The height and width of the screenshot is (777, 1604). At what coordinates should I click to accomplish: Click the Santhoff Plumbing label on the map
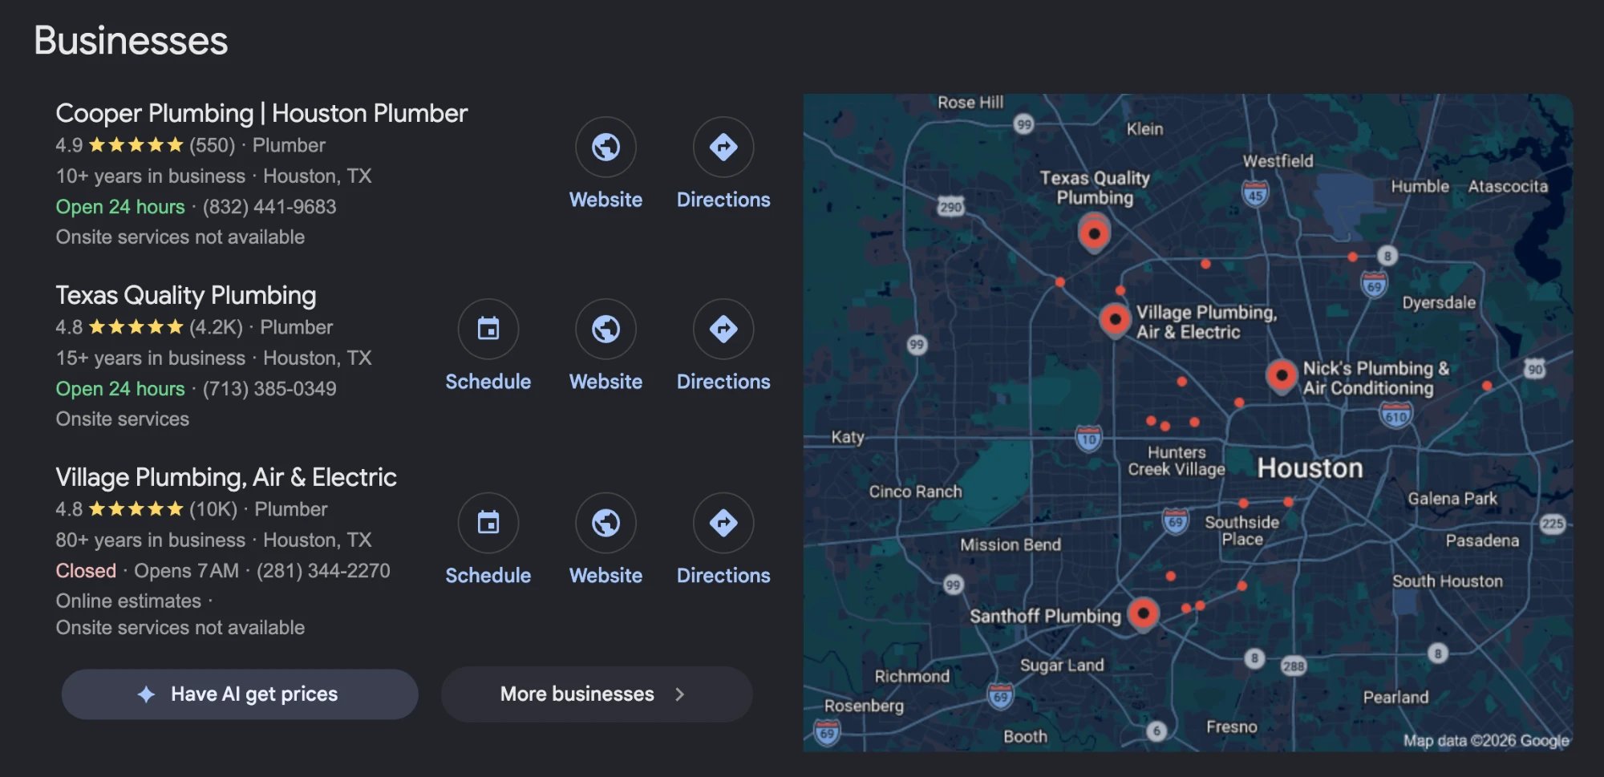tap(1045, 616)
